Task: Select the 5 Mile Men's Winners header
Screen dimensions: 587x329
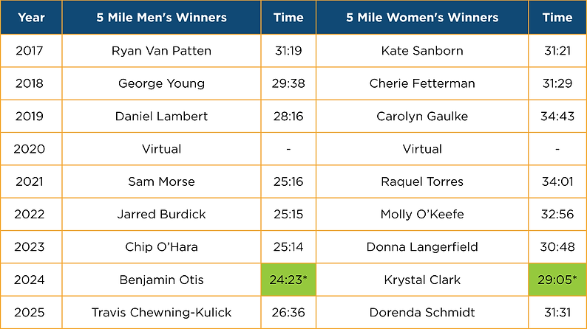Action: [161, 17]
